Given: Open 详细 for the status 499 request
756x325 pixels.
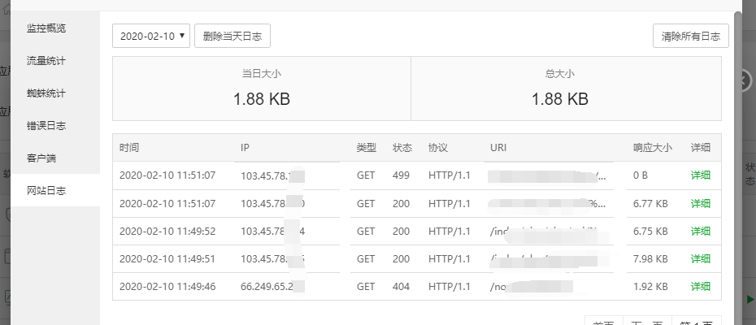Looking at the screenshot, I should pyautogui.click(x=700, y=175).
